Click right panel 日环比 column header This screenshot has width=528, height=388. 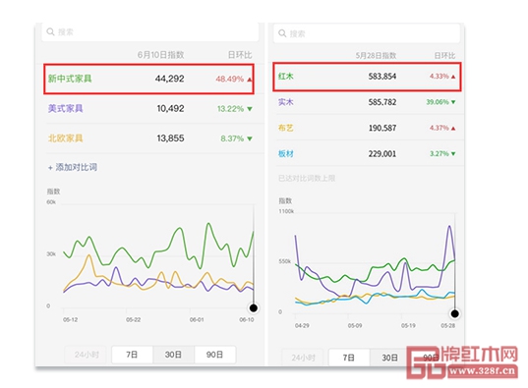tap(444, 56)
